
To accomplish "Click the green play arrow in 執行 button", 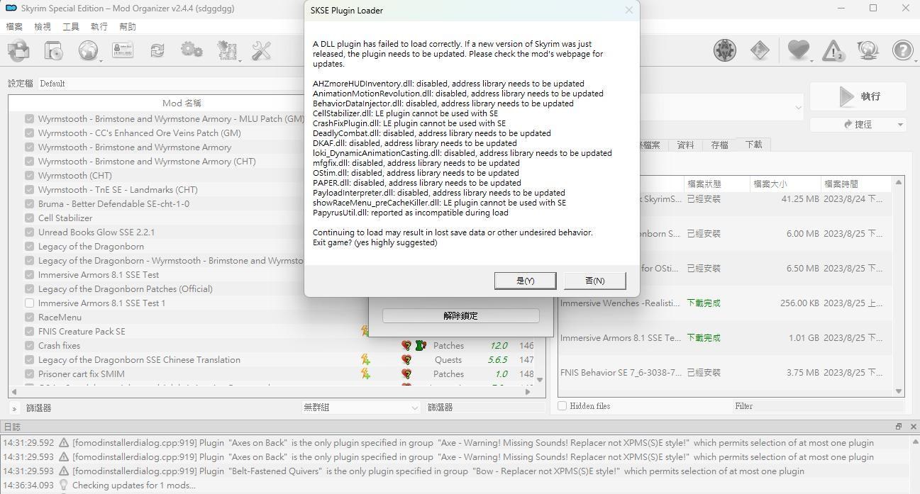I will click(x=847, y=96).
